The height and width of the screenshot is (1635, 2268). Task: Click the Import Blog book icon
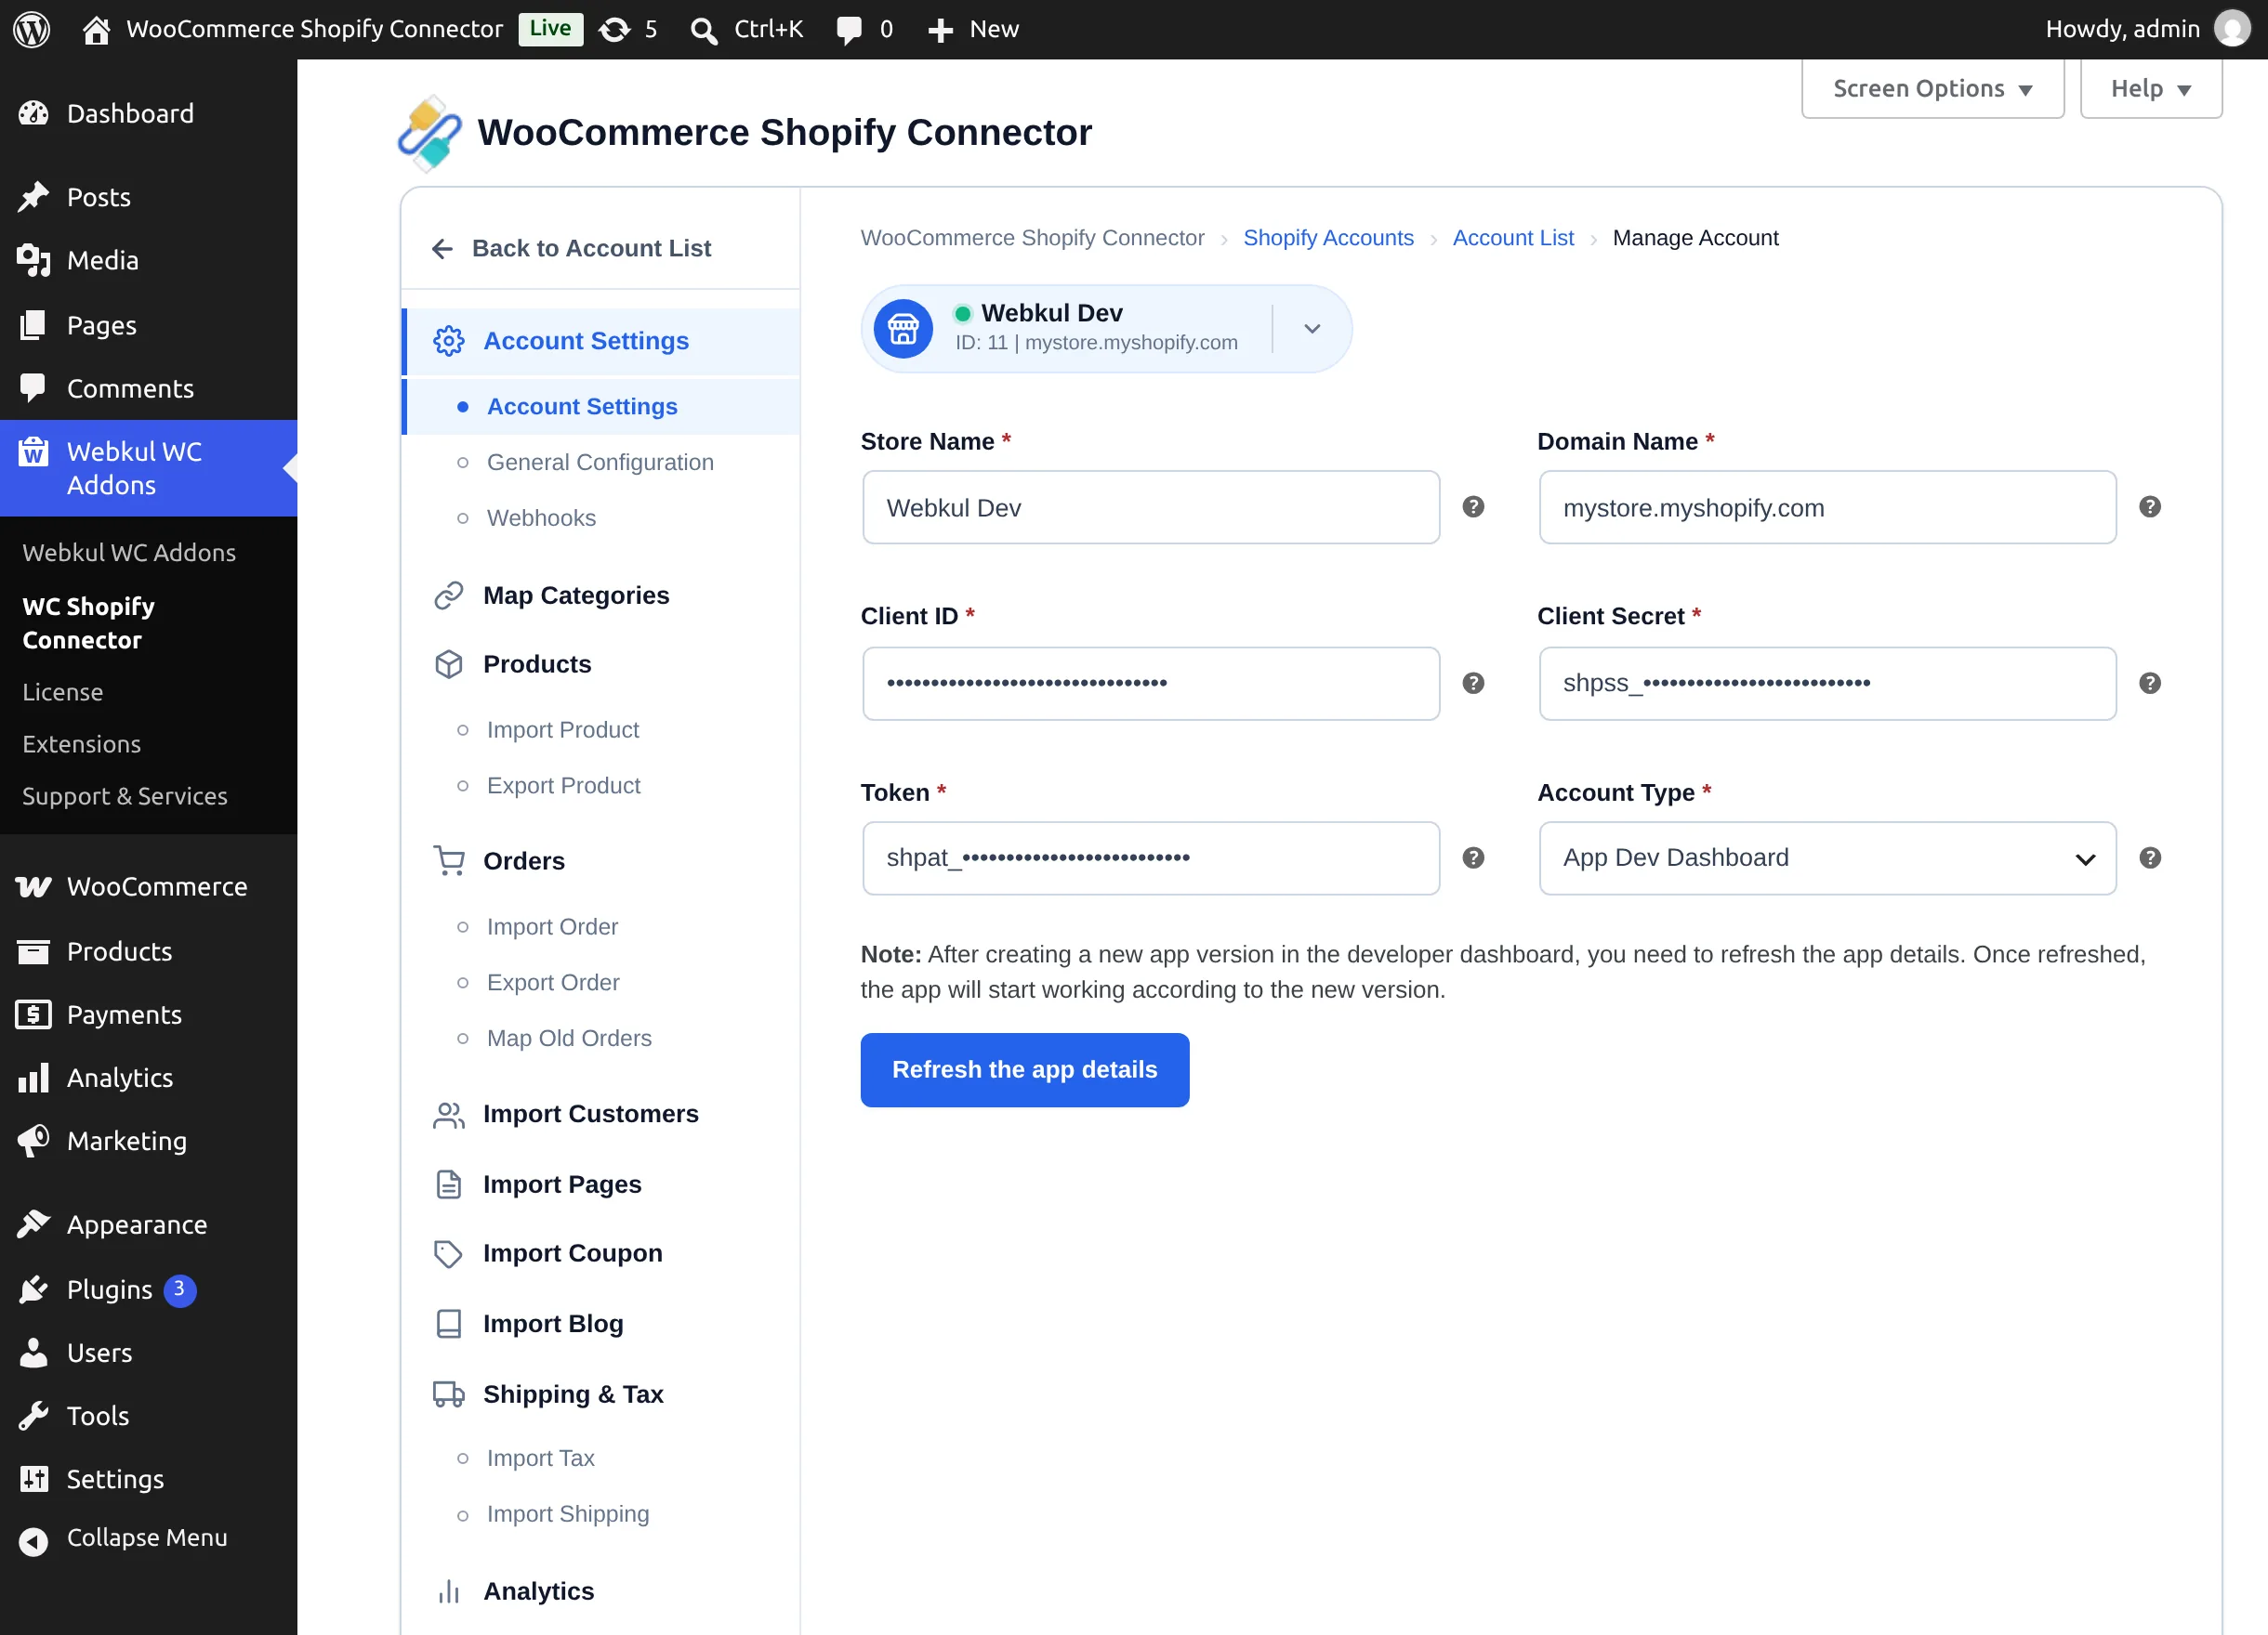click(x=449, y=1323)
